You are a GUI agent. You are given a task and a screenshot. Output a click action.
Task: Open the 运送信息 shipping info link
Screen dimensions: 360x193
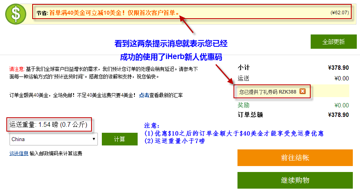pyautogui.click(x=19, y=153)
